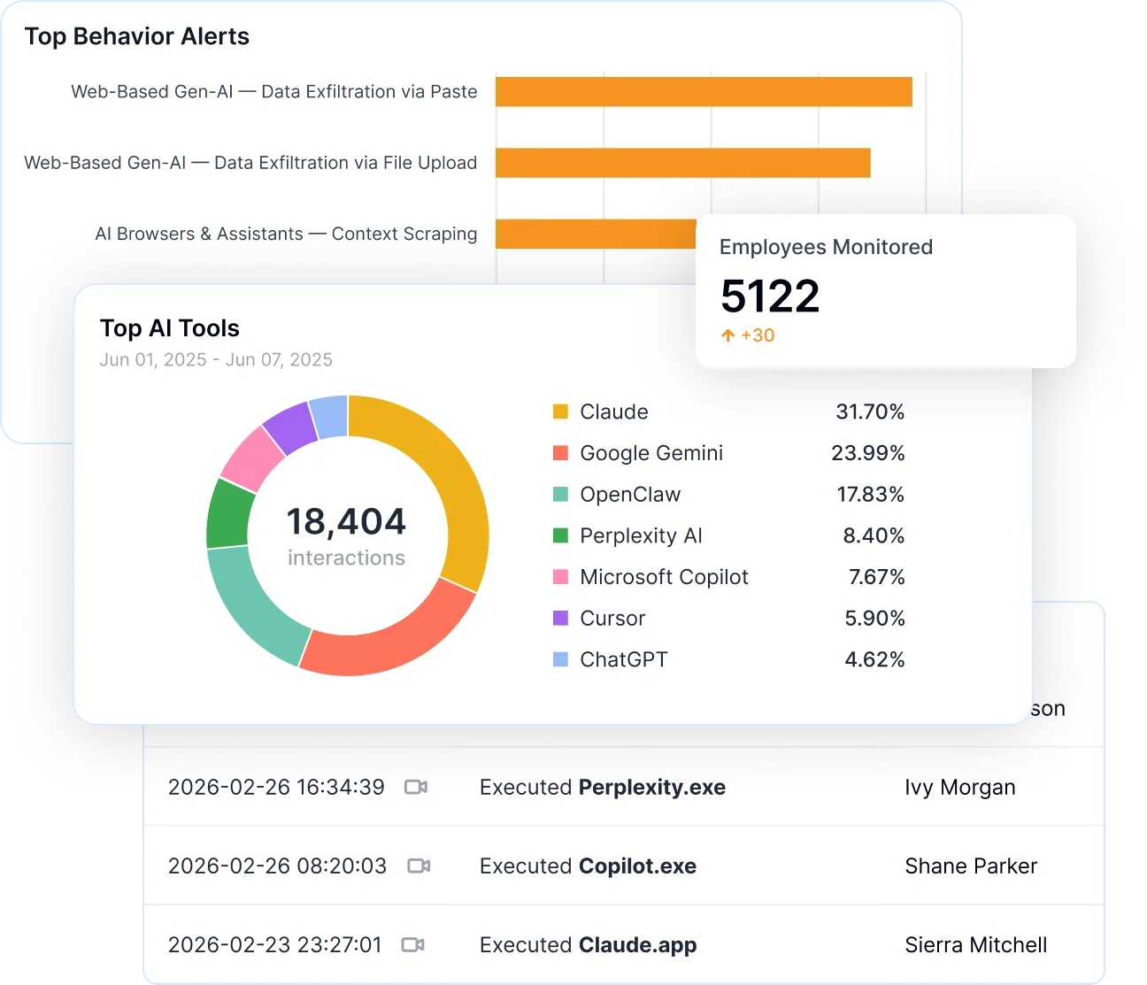The width and height of the screenshot is (1147, 985).
Task: Click the 5122 employee count value
Action: point(770,296)
